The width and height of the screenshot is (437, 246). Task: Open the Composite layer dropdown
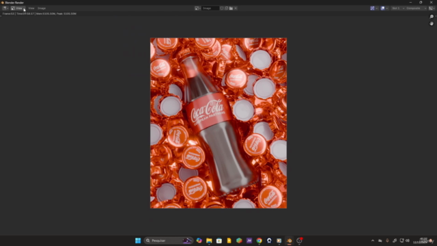pyautogui.click(x=416, y=8)
